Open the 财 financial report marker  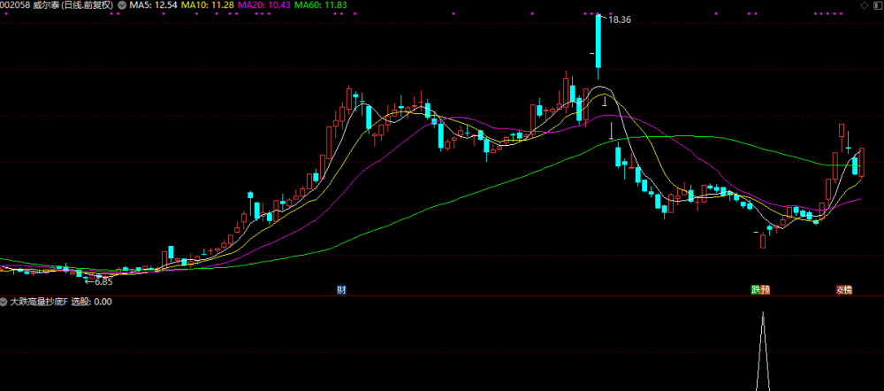click(x=341, y=290)
